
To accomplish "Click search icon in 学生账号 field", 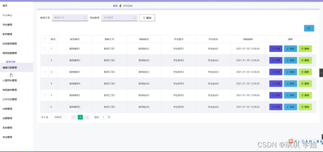I will [x=135, y=18].
